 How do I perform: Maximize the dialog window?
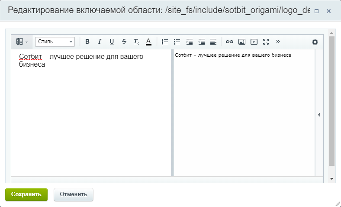click(317, 11)
